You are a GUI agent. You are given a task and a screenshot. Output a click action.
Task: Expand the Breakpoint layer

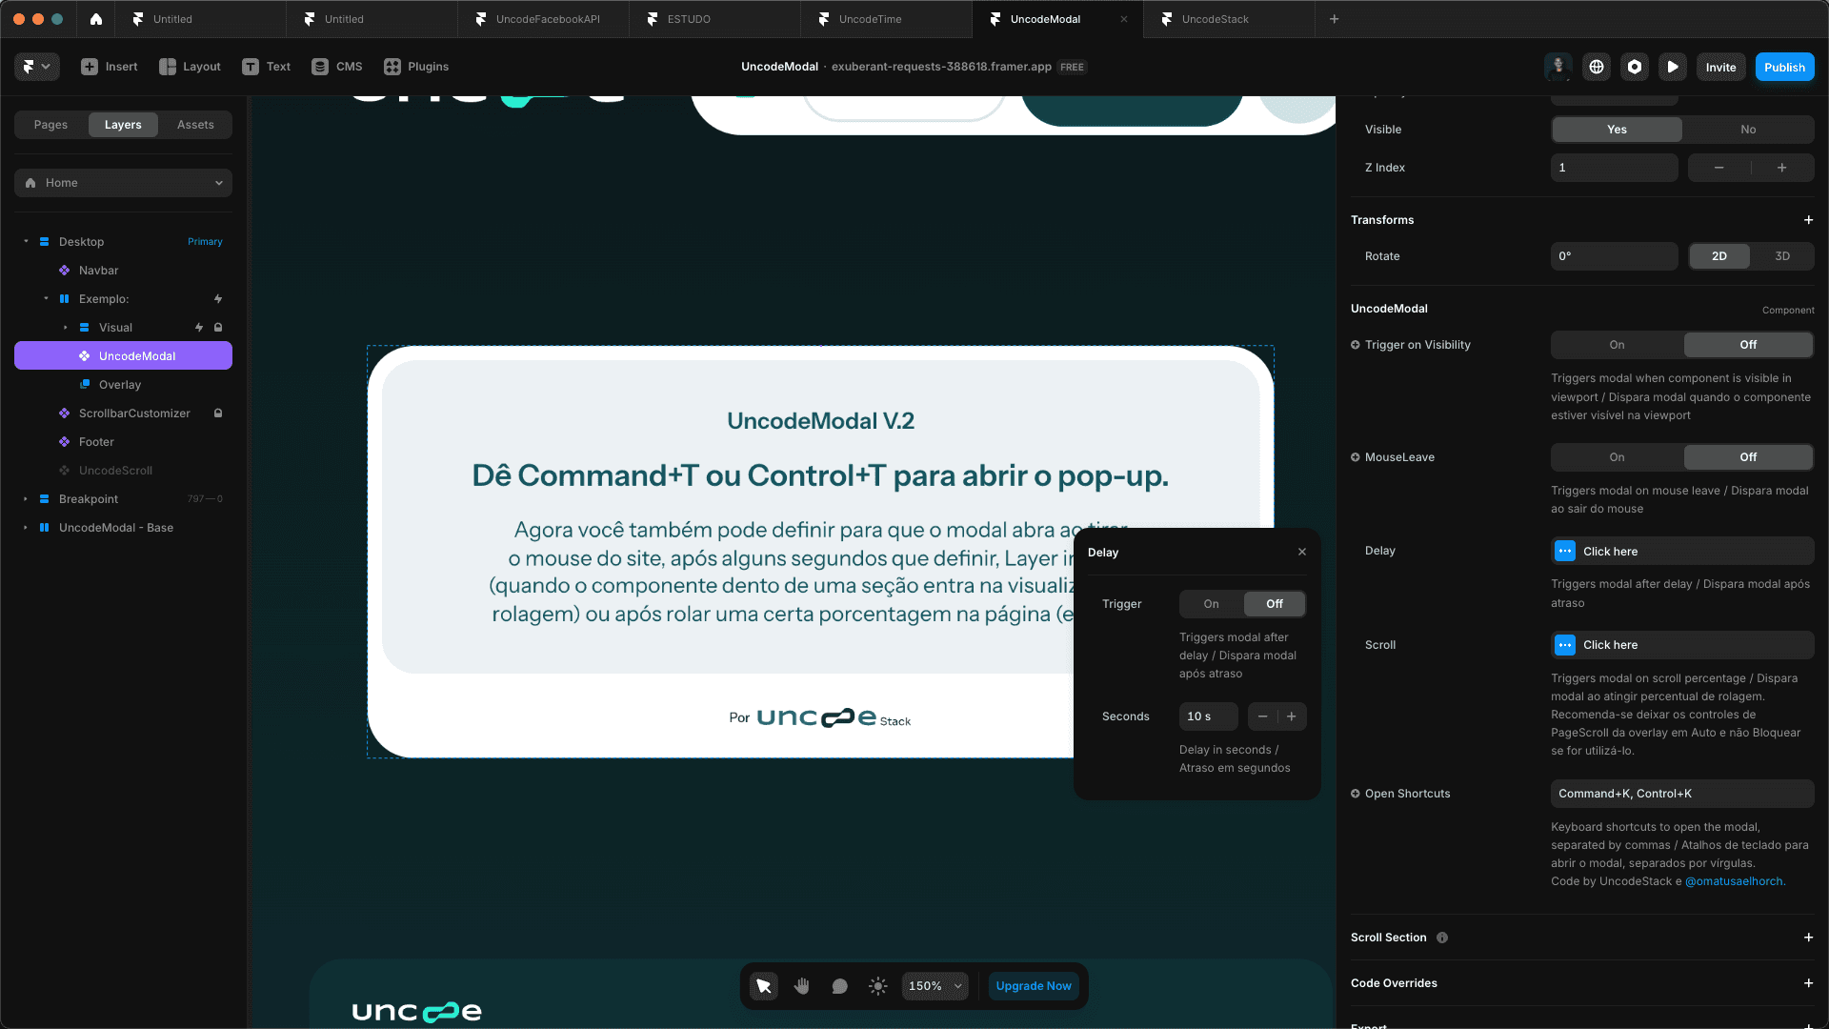[x=26, y=499]
